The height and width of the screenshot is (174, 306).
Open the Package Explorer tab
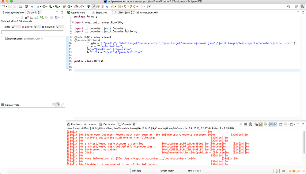click(15, 13)
